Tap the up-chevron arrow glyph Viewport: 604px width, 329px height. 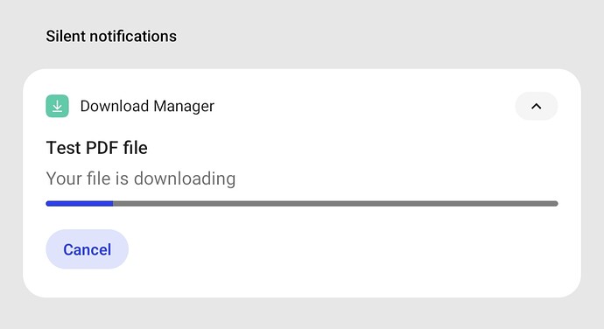coord(537,107)
